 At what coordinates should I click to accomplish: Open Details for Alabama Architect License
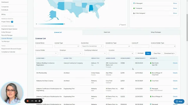[175, 81]
